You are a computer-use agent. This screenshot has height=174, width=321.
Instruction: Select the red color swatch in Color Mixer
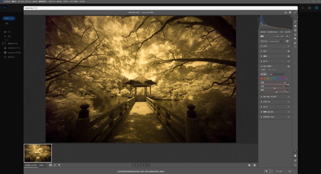pos(262,78)
